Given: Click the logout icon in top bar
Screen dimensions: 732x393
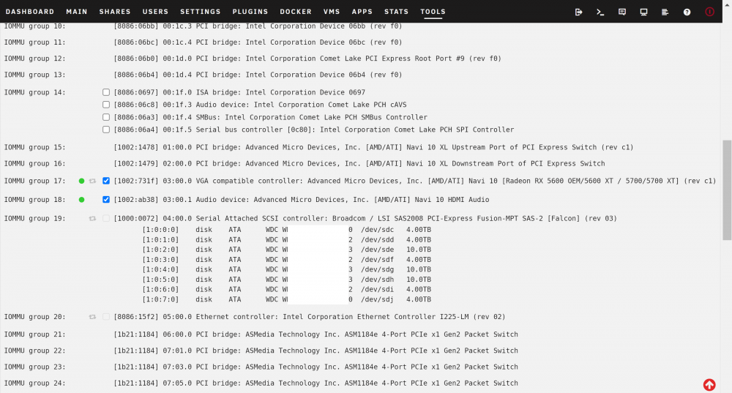Looking at the screenshot, I should (x=579, y=12).
